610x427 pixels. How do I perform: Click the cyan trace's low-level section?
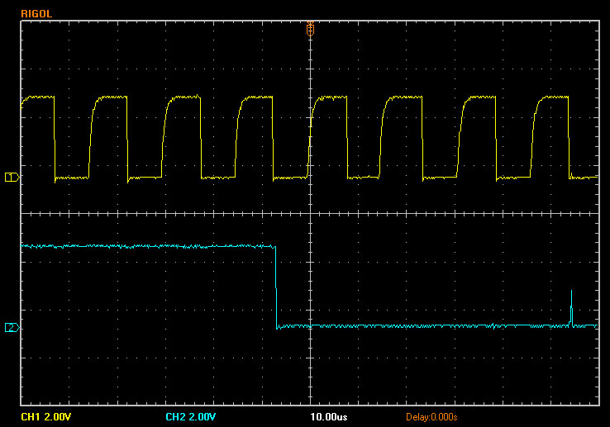tap(430, 326)
